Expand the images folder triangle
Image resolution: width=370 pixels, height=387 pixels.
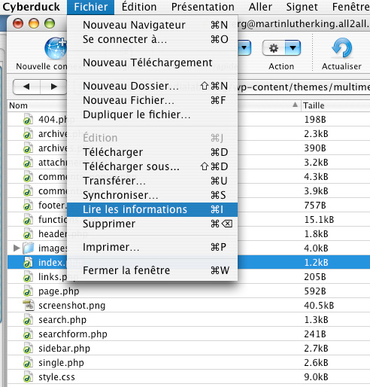(17, 248)
